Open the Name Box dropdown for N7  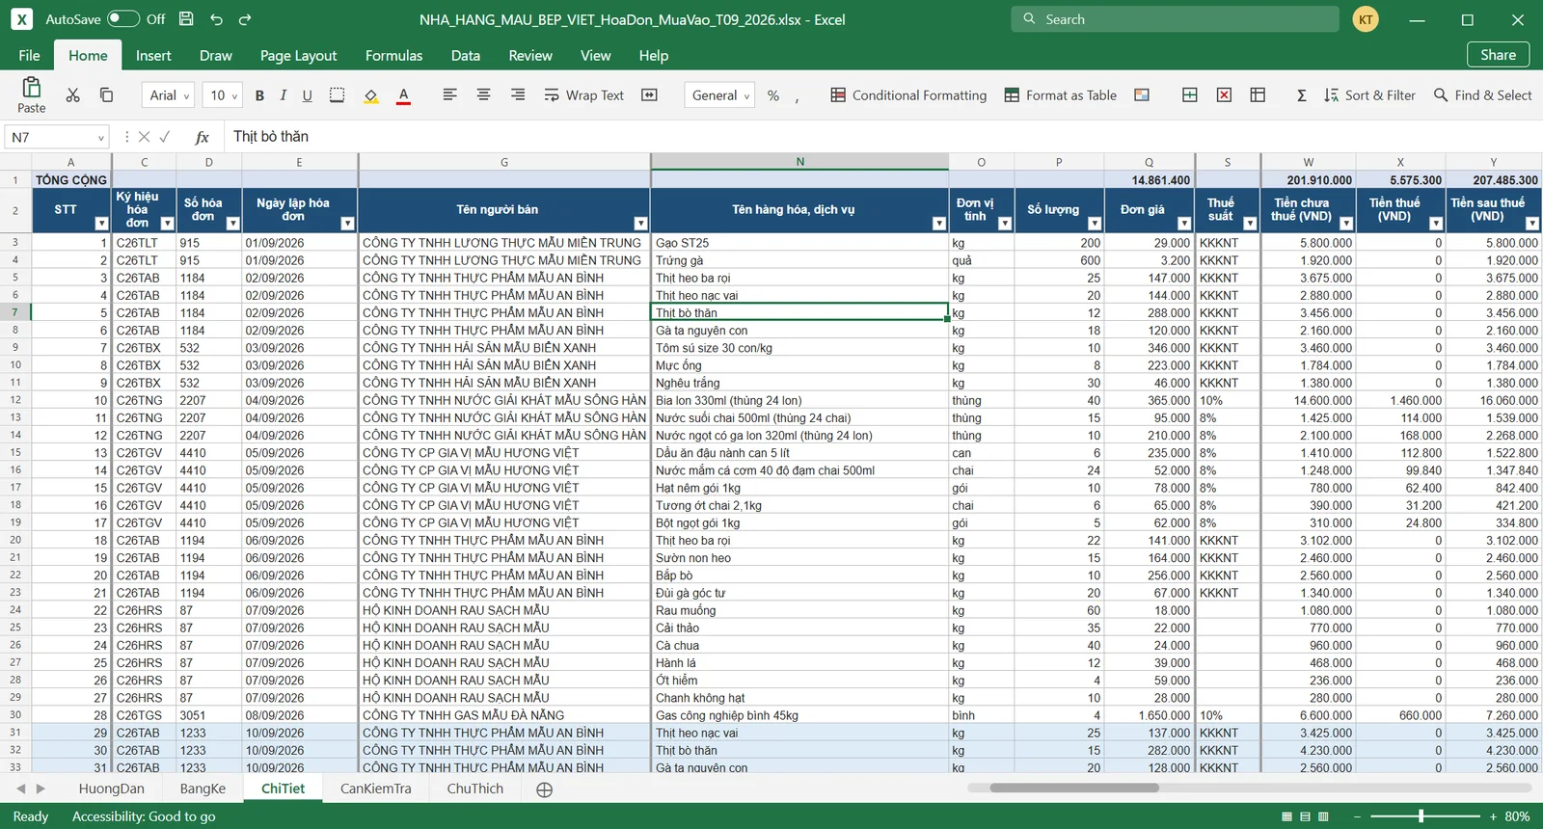[100, 137]
